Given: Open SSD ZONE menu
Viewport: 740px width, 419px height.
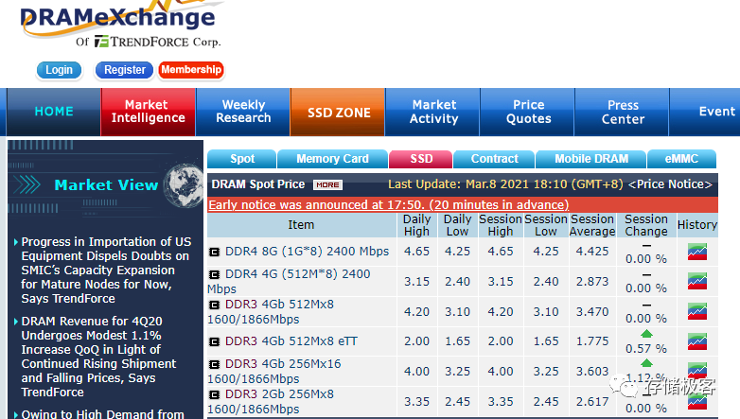Looking at the screenshot, I should click(x=339, y=112).
